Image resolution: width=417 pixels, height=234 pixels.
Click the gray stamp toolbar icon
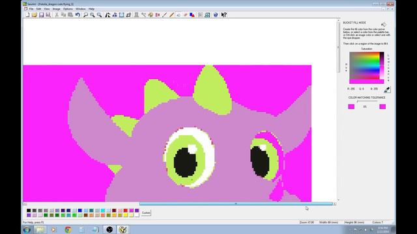click(136, 15)
